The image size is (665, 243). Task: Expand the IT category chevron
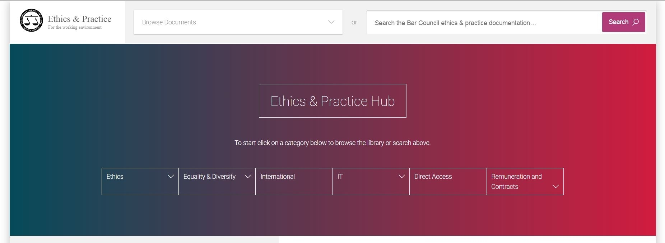401,177
